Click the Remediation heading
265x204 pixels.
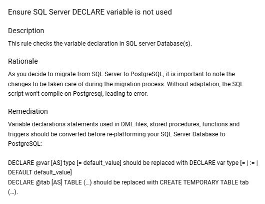point(28,111)
